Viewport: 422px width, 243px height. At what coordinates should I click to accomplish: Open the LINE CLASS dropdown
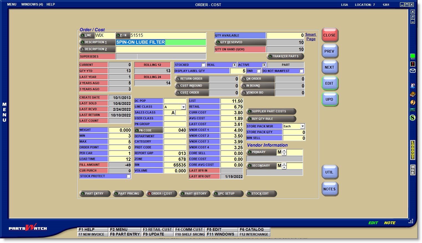[x=183, y=107]
